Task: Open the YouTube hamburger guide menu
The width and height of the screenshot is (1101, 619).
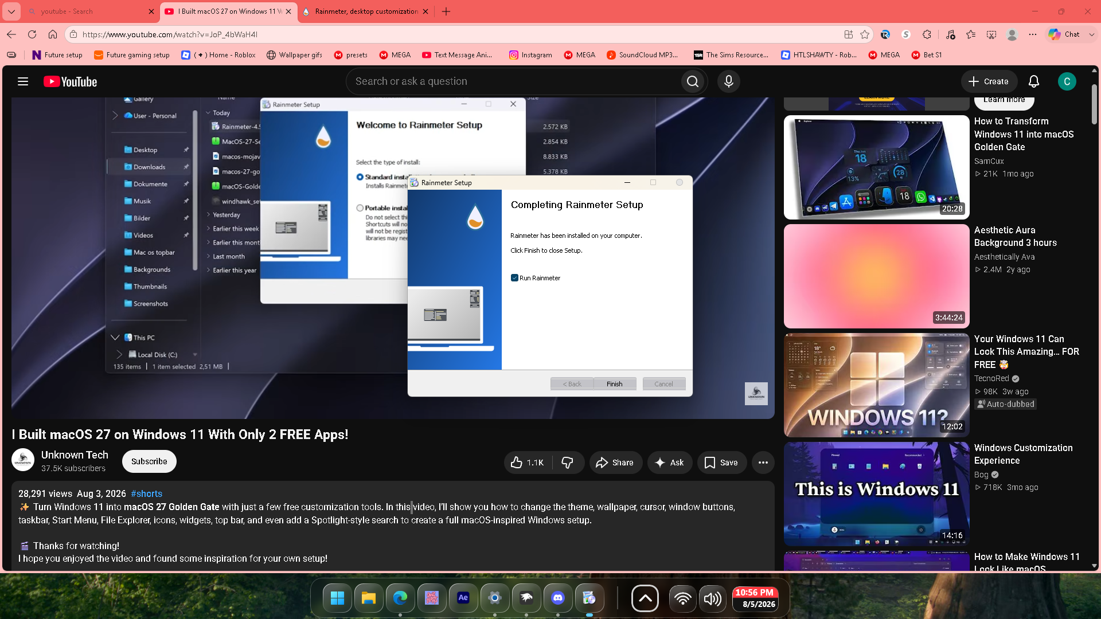Action: click(x=23, y=81)
